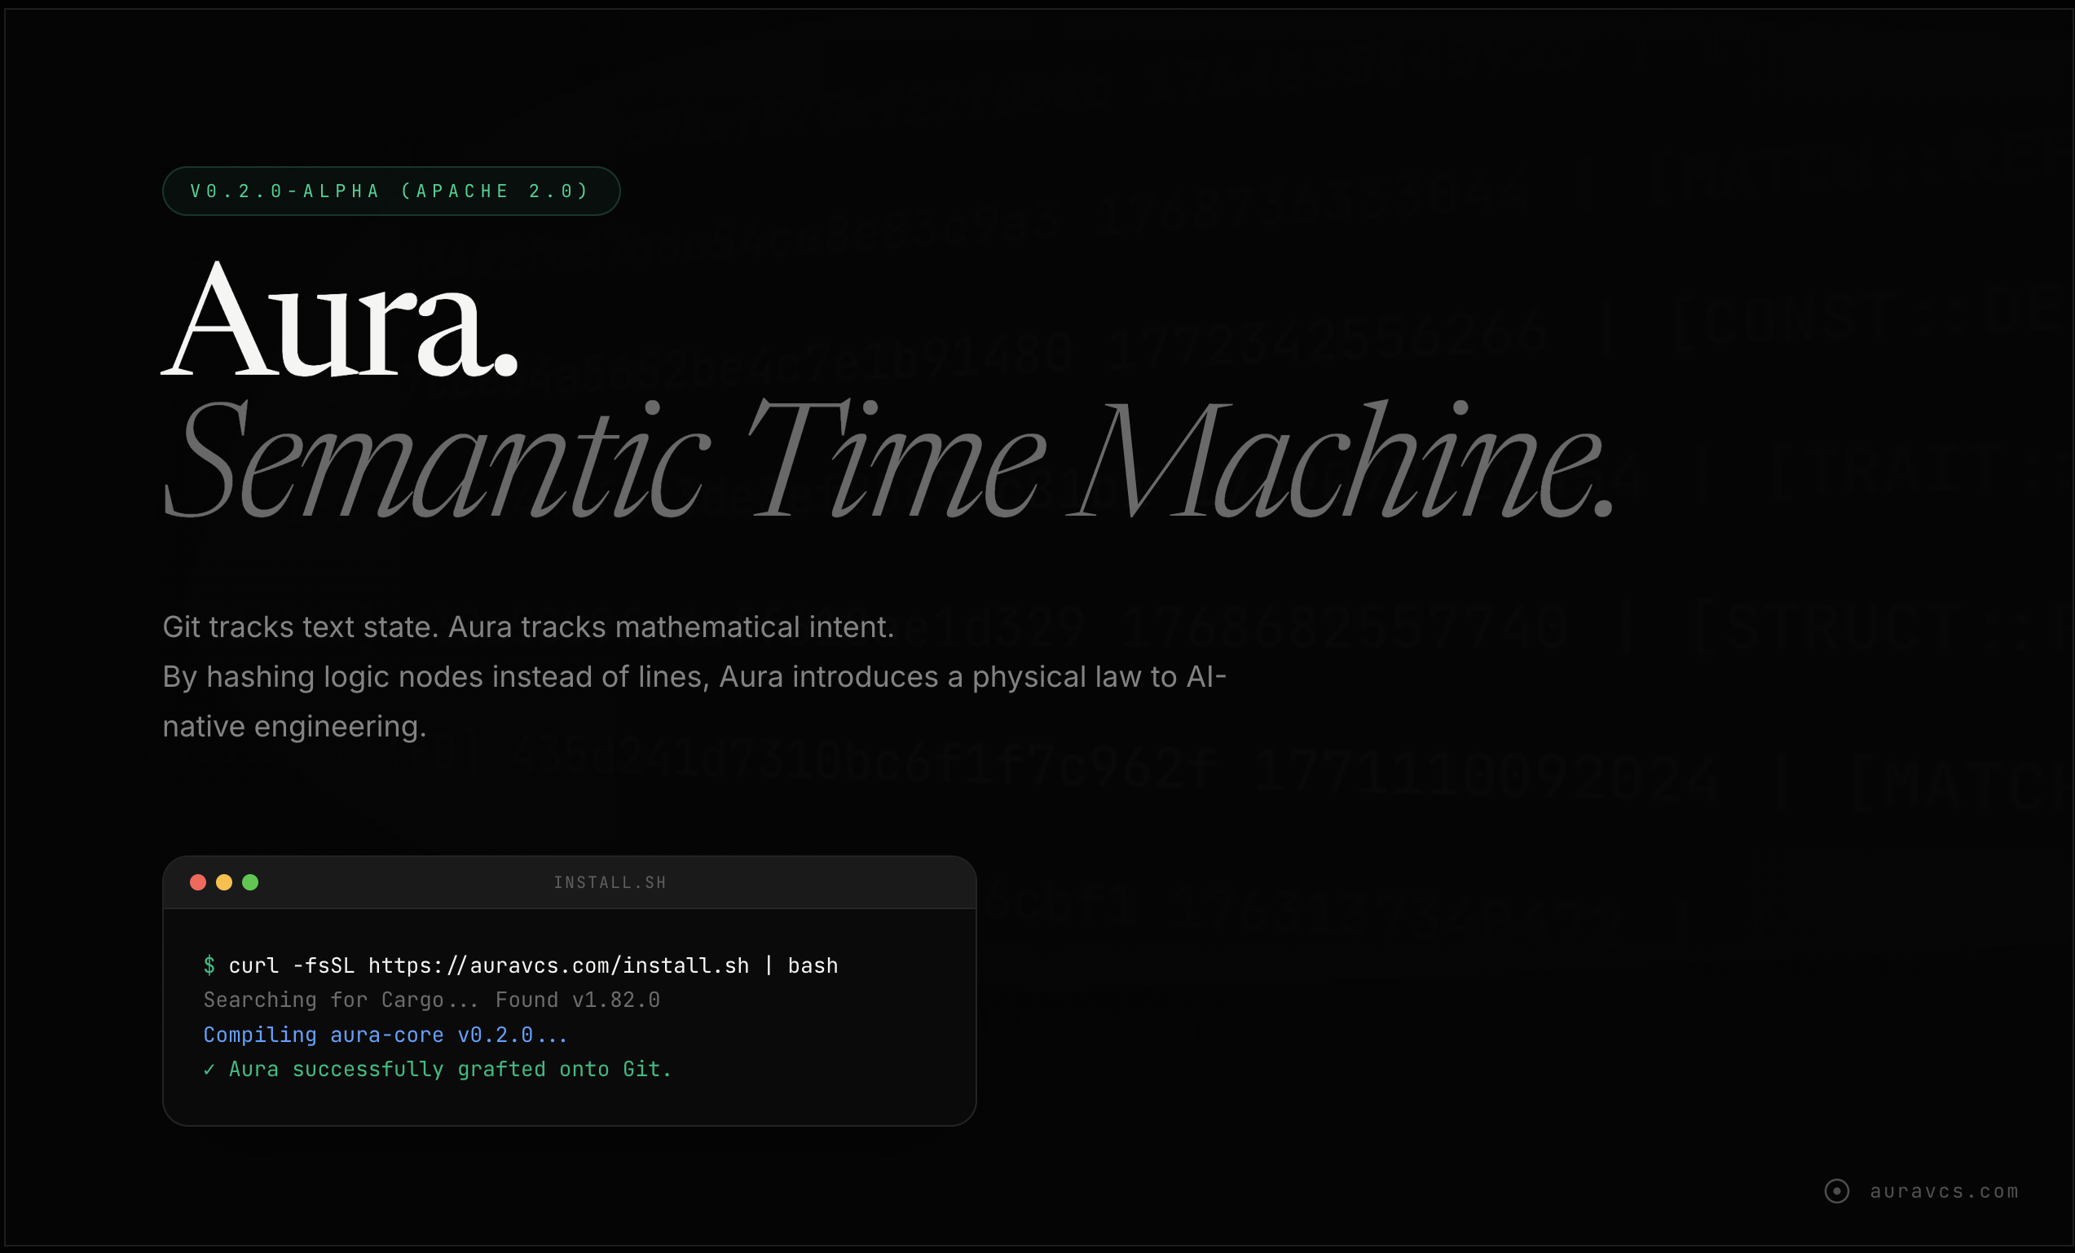Click the yellow traffic-light dot on terminal window

[224, 881]
